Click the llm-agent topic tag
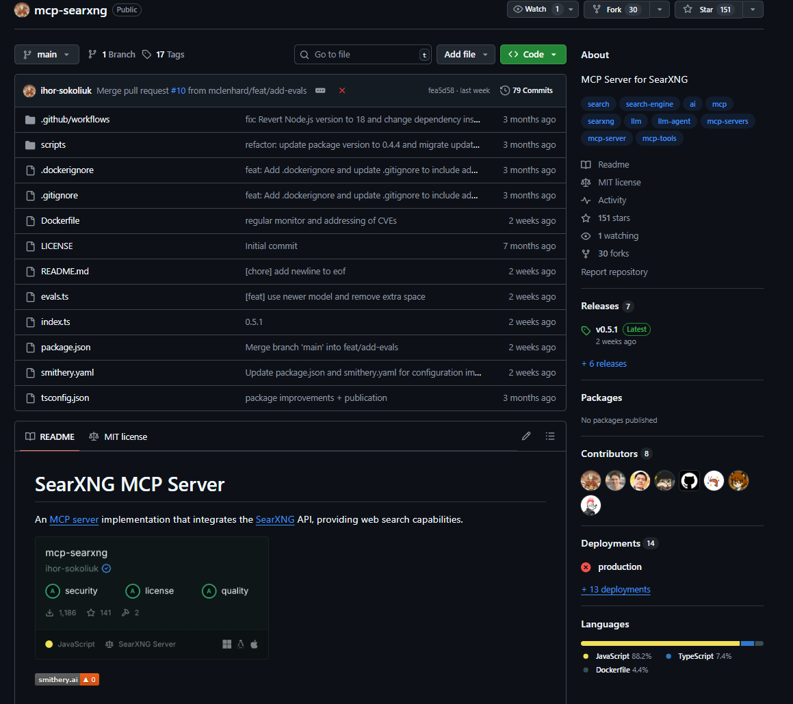Image resolution: width=793 pixels, height=704 pixels. click(674, 121)
